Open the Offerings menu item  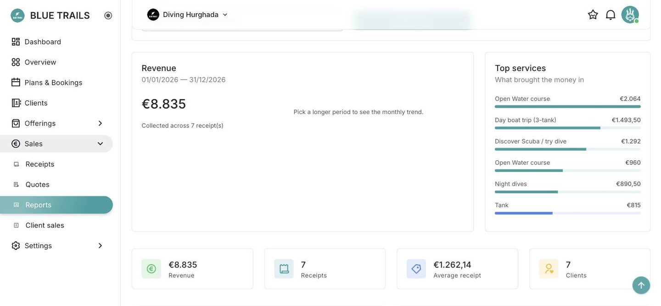coord(56,123)
